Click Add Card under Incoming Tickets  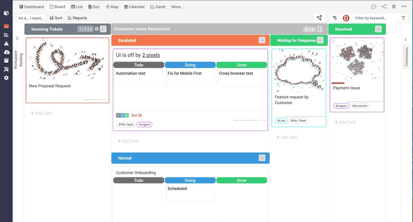[x=41, y=113]
